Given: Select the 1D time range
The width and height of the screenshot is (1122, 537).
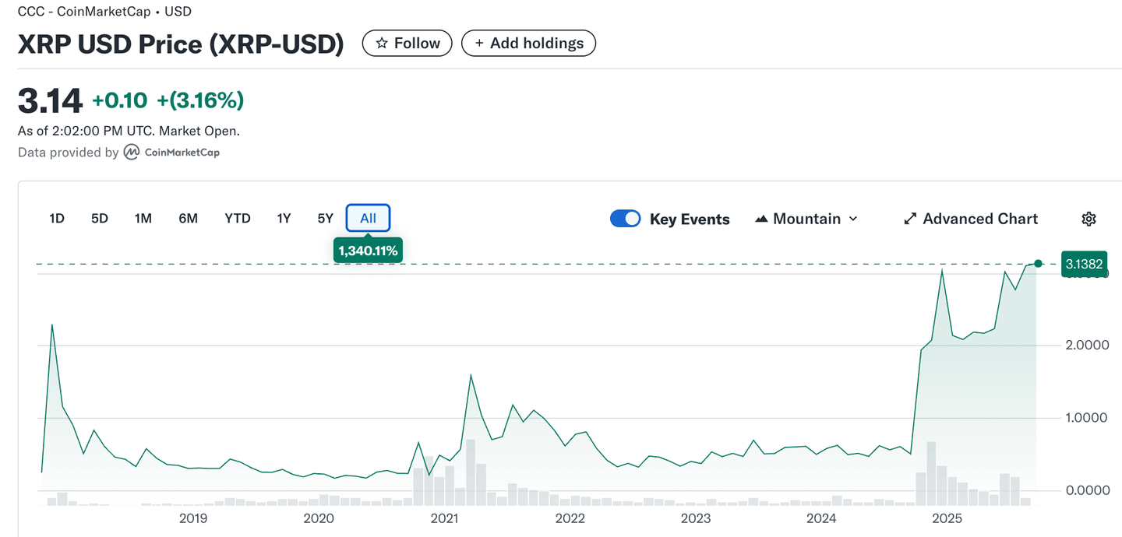Looking at the screenshot, I should 57,219.
